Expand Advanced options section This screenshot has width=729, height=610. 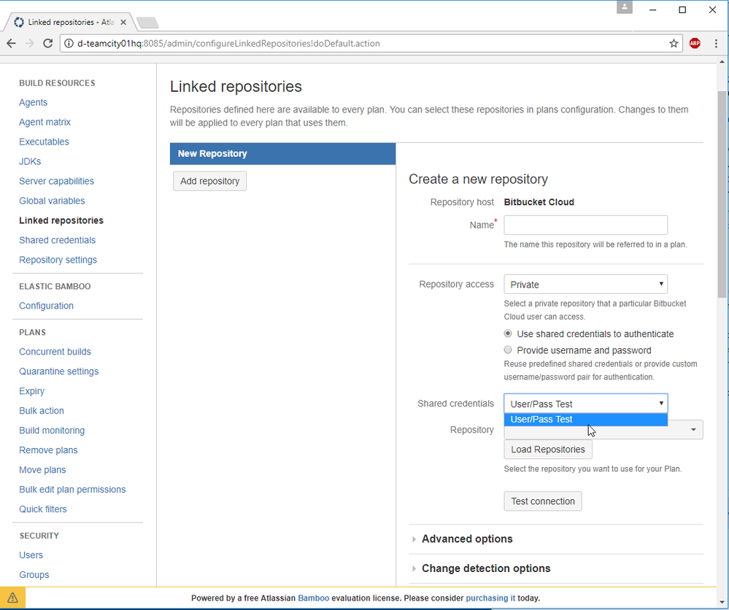click(x=467, y=539)
